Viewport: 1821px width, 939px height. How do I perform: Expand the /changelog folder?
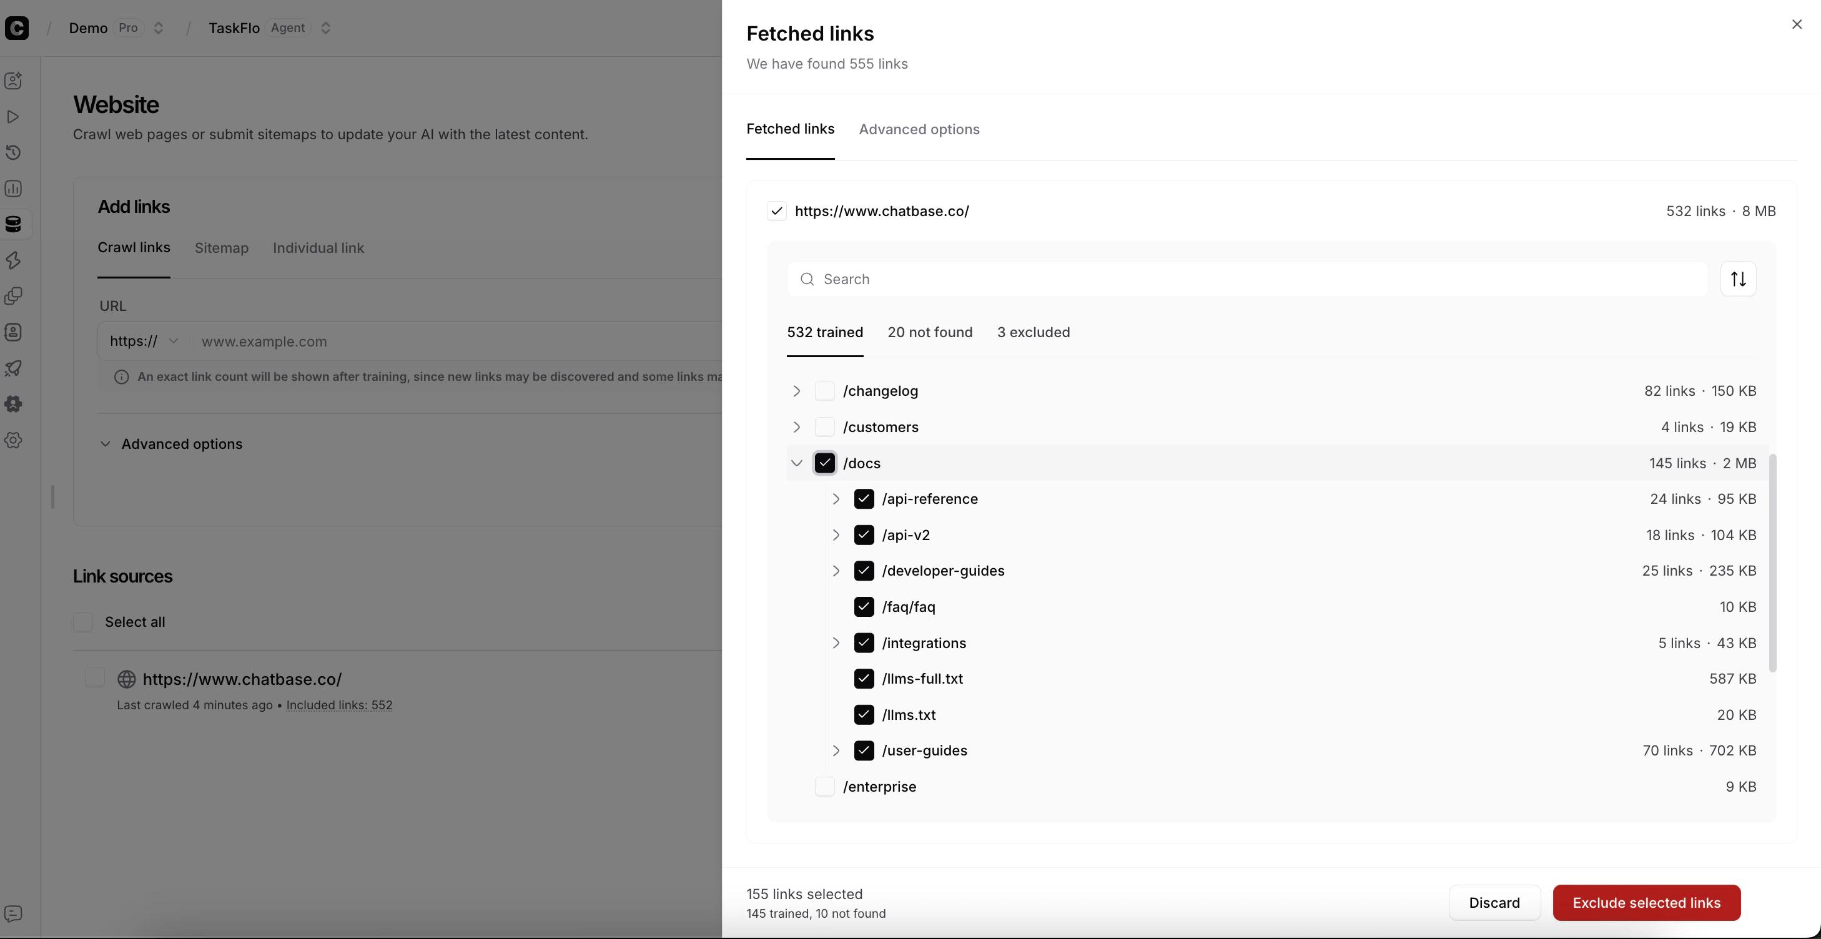click(797, 391)
